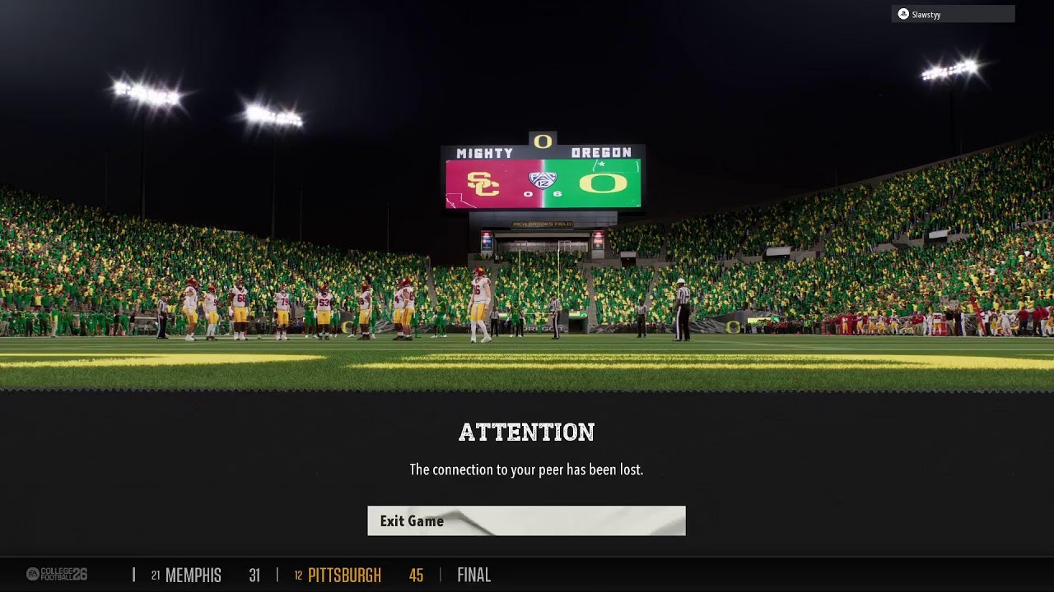Click the PITTSBURGH team name in ticker
1054x592 pixels.
pyautogui.click(x=344, y=576)
